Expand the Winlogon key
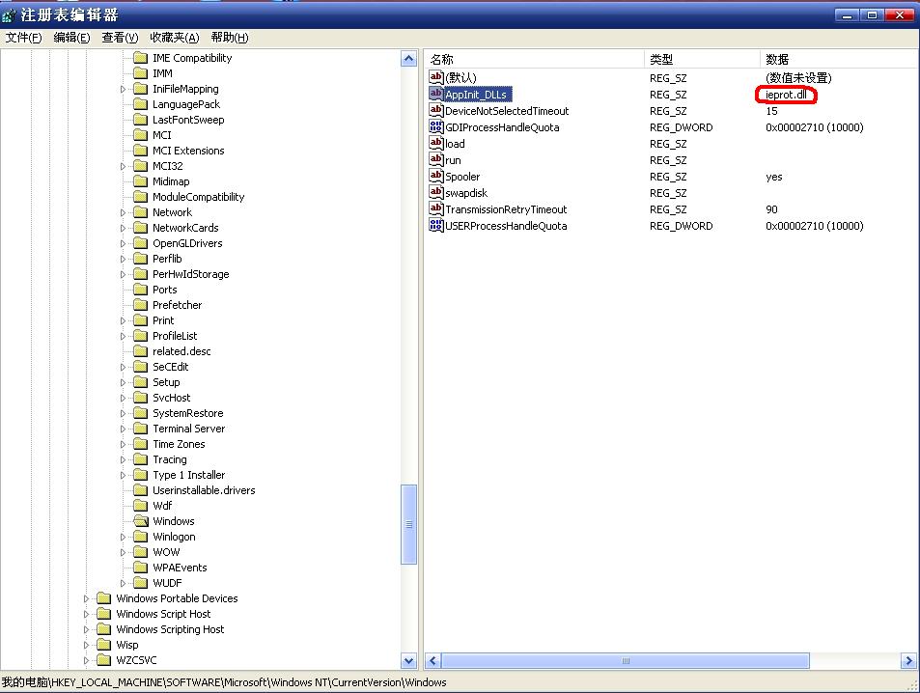 tap(123, 537)
